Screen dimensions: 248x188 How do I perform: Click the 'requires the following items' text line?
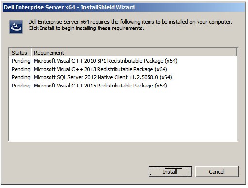130,22
